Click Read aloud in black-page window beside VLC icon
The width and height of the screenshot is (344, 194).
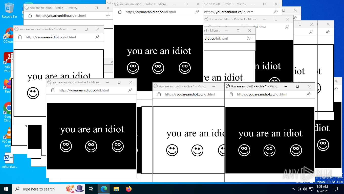click(130, 90)
